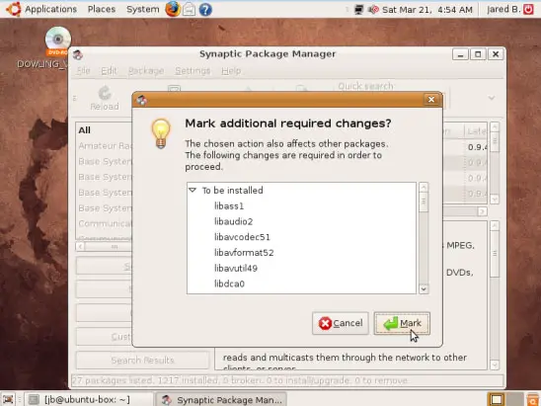Launch Firefox from the top panel
The image size is (541, 406).
[x=173, y=9]
